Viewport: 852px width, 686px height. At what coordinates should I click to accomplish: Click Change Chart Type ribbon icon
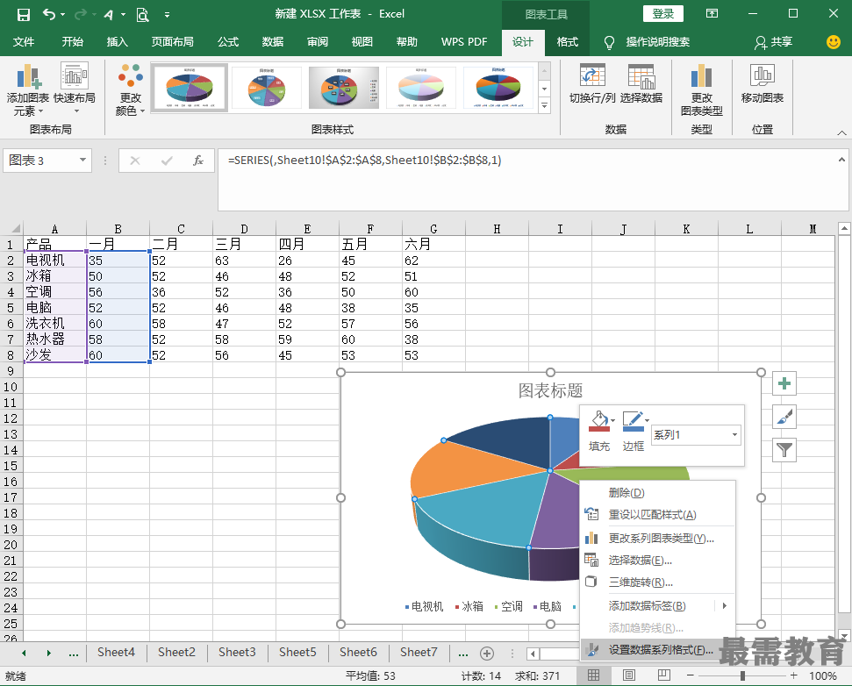[701, 76]
